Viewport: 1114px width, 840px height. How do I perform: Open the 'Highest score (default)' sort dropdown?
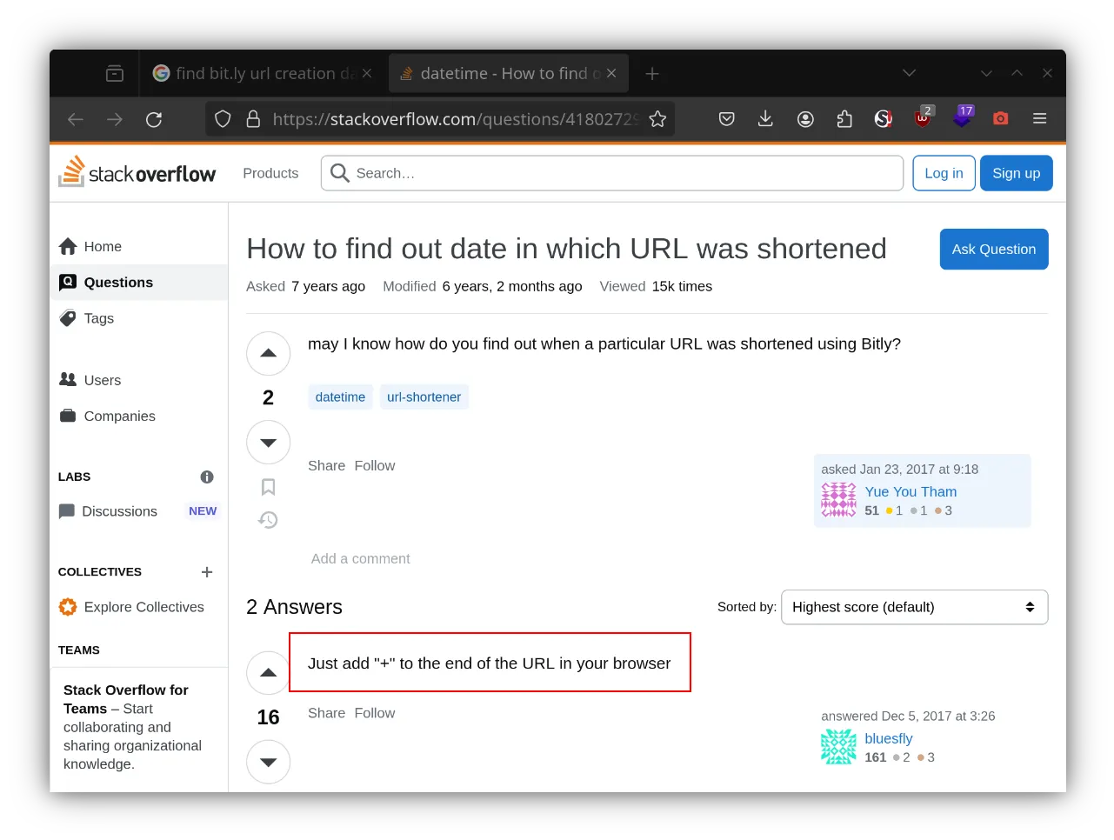pos(915,607)
